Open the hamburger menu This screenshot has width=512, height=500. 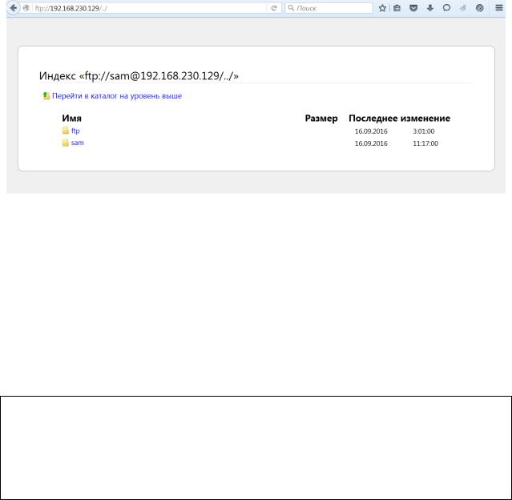point(499,8)
